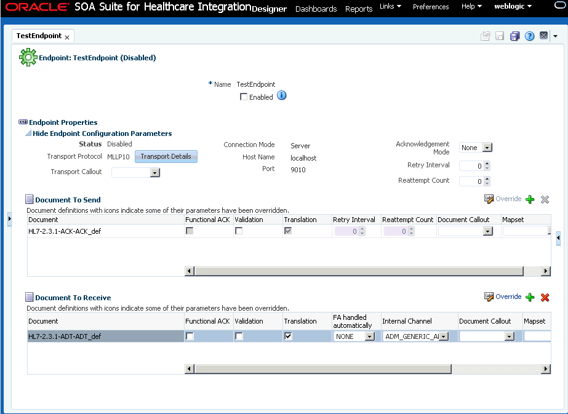This screenshot has width=568, height=414.
Task: Click left scroll arrow of Document To Receive
Action: [x=189, y=368]
